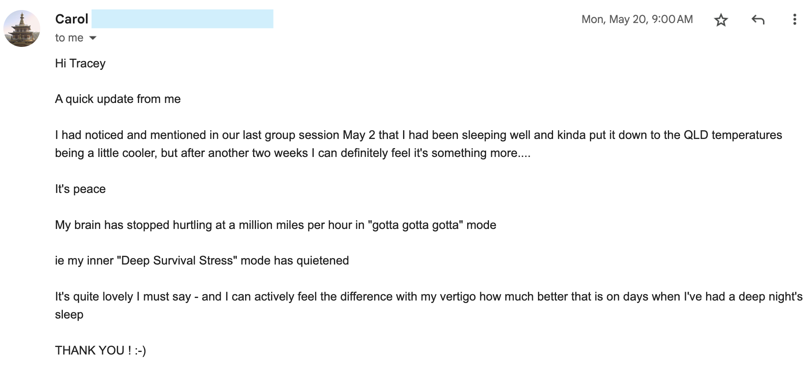Click the 'Deep Survival Stress' quoted phrase
Image resolution: width=812 pixels, height=370 pixels.
coord(177,261)
